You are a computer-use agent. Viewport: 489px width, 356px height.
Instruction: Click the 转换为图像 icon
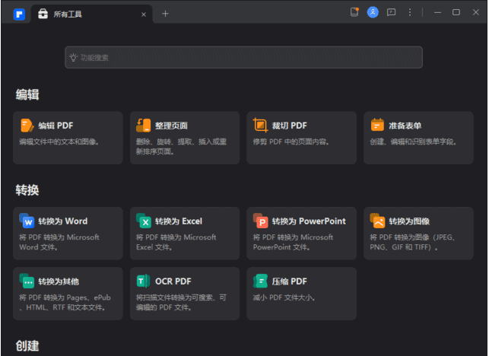click(377, 221)
